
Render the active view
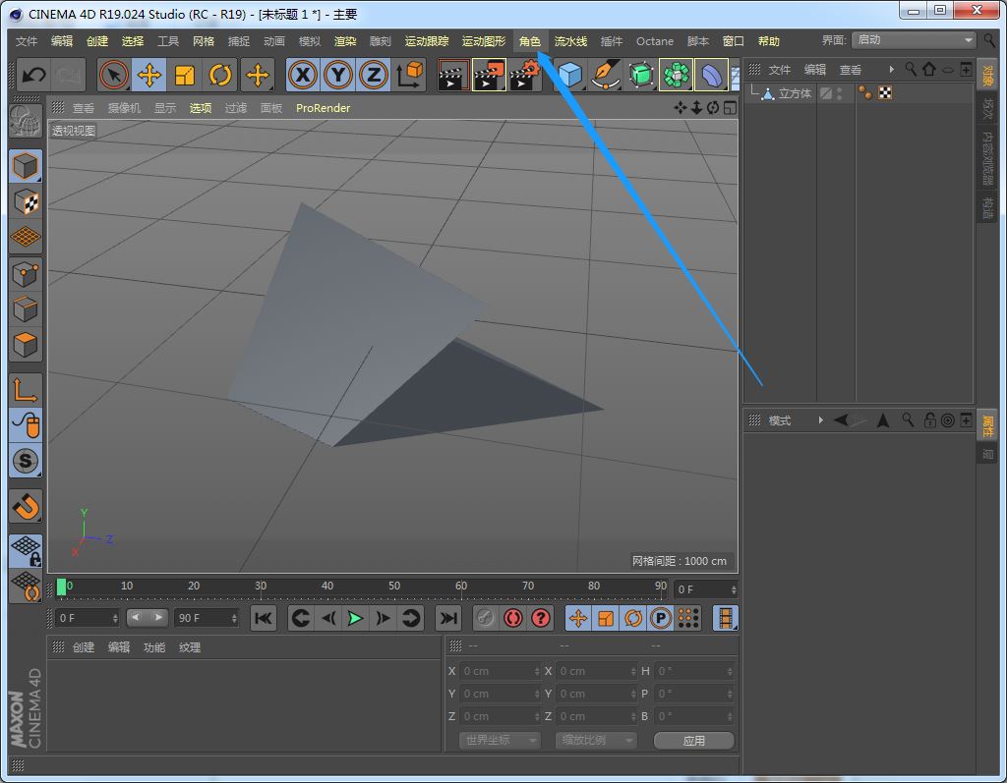453,75
